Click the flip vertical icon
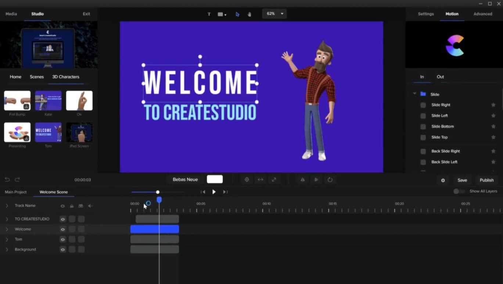 316,180
